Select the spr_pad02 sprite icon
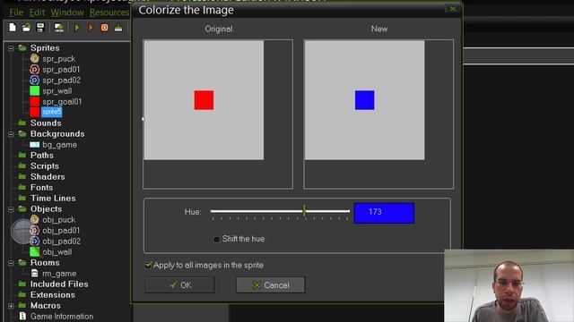The image size is (574, 322). (35, 80)
